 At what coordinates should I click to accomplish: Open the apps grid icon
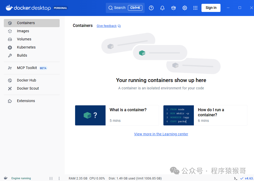tap(195, 8)
